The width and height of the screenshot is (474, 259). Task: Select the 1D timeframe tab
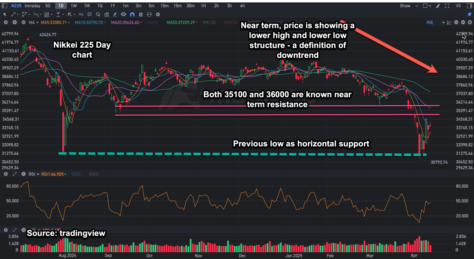click(61, 6)
